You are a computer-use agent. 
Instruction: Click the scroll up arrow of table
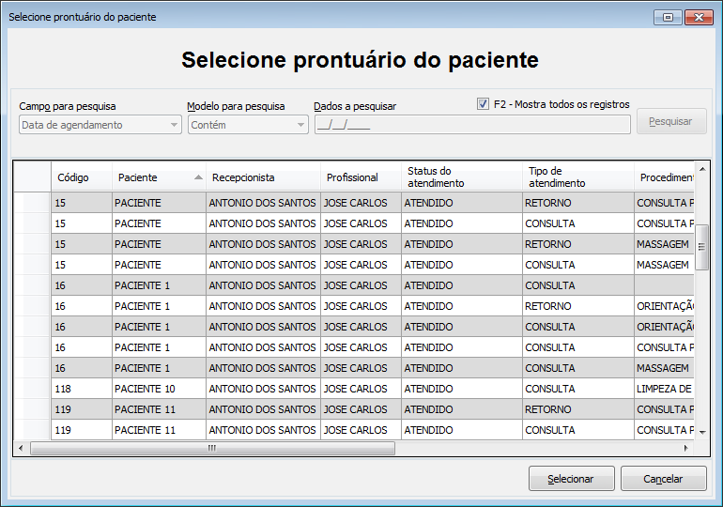[x=702, y=170]
